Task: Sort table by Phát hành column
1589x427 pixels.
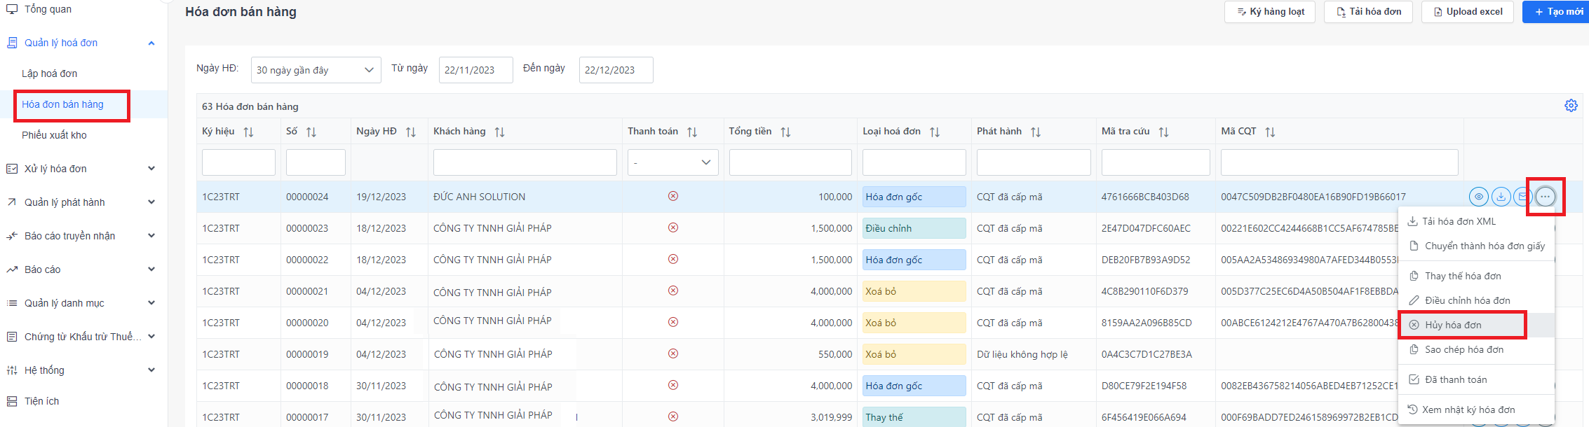Action: point(1036,132)
